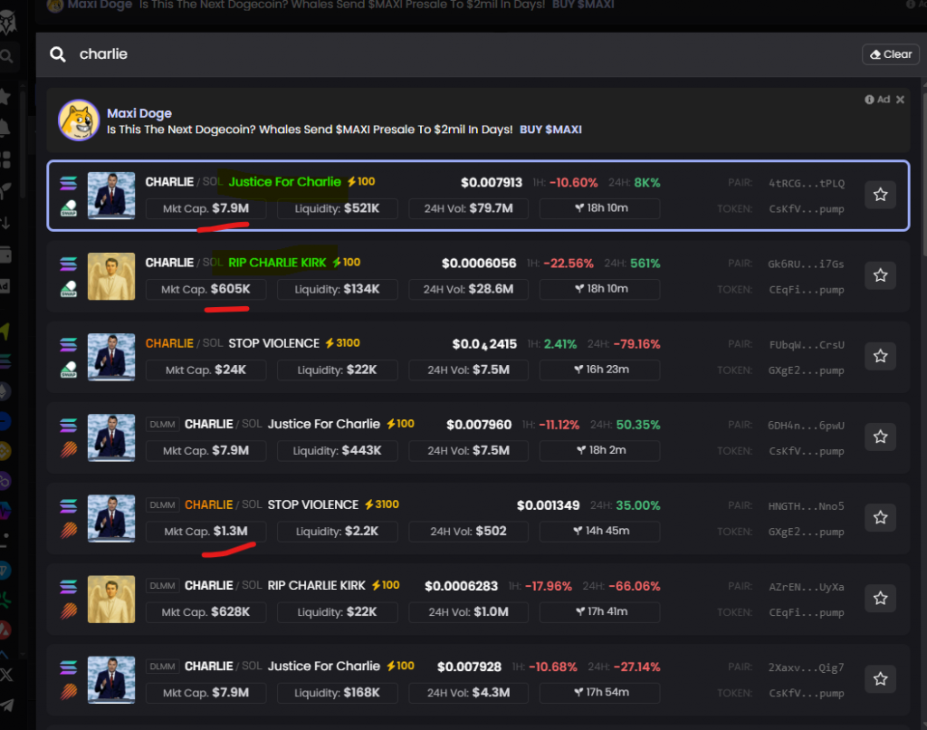This screenshot has height=730, width=927.
Task: Click the bell notifications icon in sidebar
Action: tap(6, 127)
